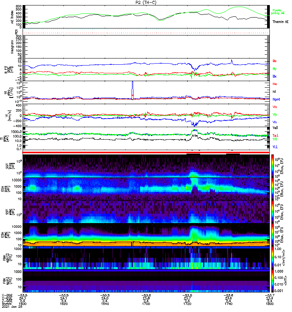The height and width of the screenshot is (312, 292).
Task: Click the green Ti parallel legend label
Action: point(274,139)
